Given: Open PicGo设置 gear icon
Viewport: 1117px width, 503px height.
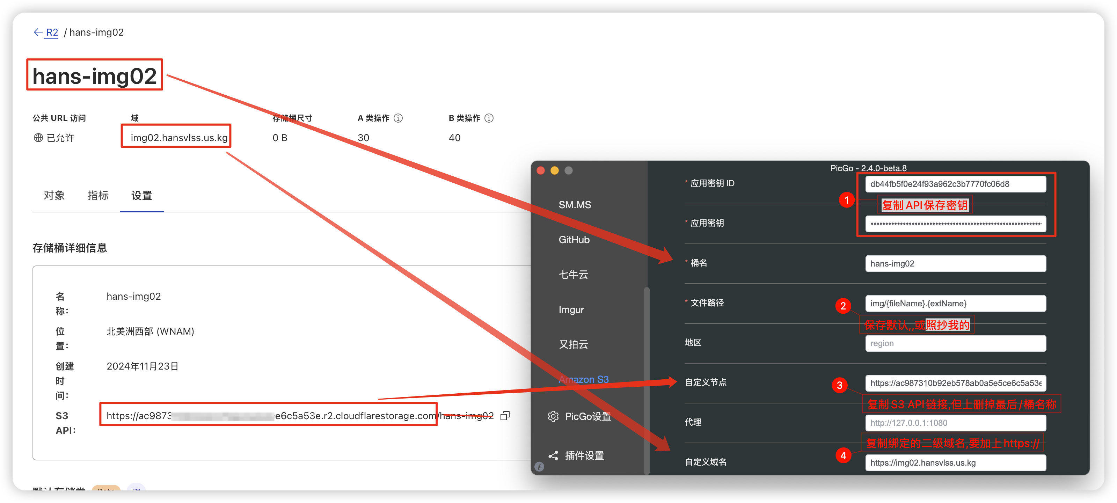Looking at the screenshot, I should tap(553, 416).
